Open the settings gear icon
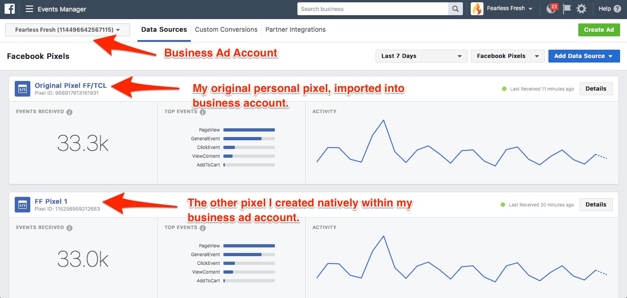This screenshot has height=298, width=627. (x=581, y=9)
